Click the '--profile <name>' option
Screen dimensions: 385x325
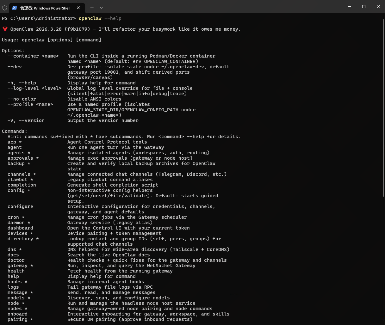pos(30,104)
